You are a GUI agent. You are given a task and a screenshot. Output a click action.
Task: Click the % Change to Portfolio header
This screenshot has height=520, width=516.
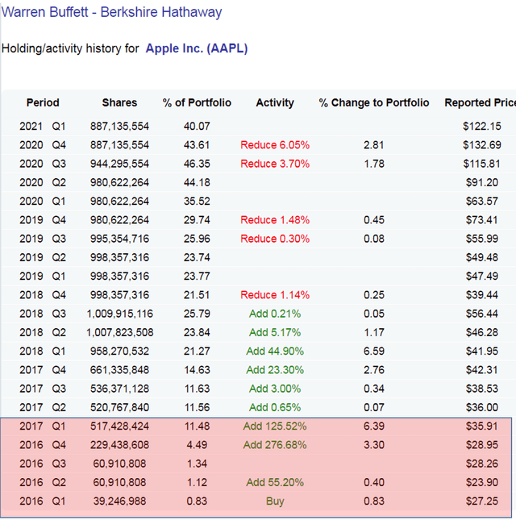tap(374, 103)
